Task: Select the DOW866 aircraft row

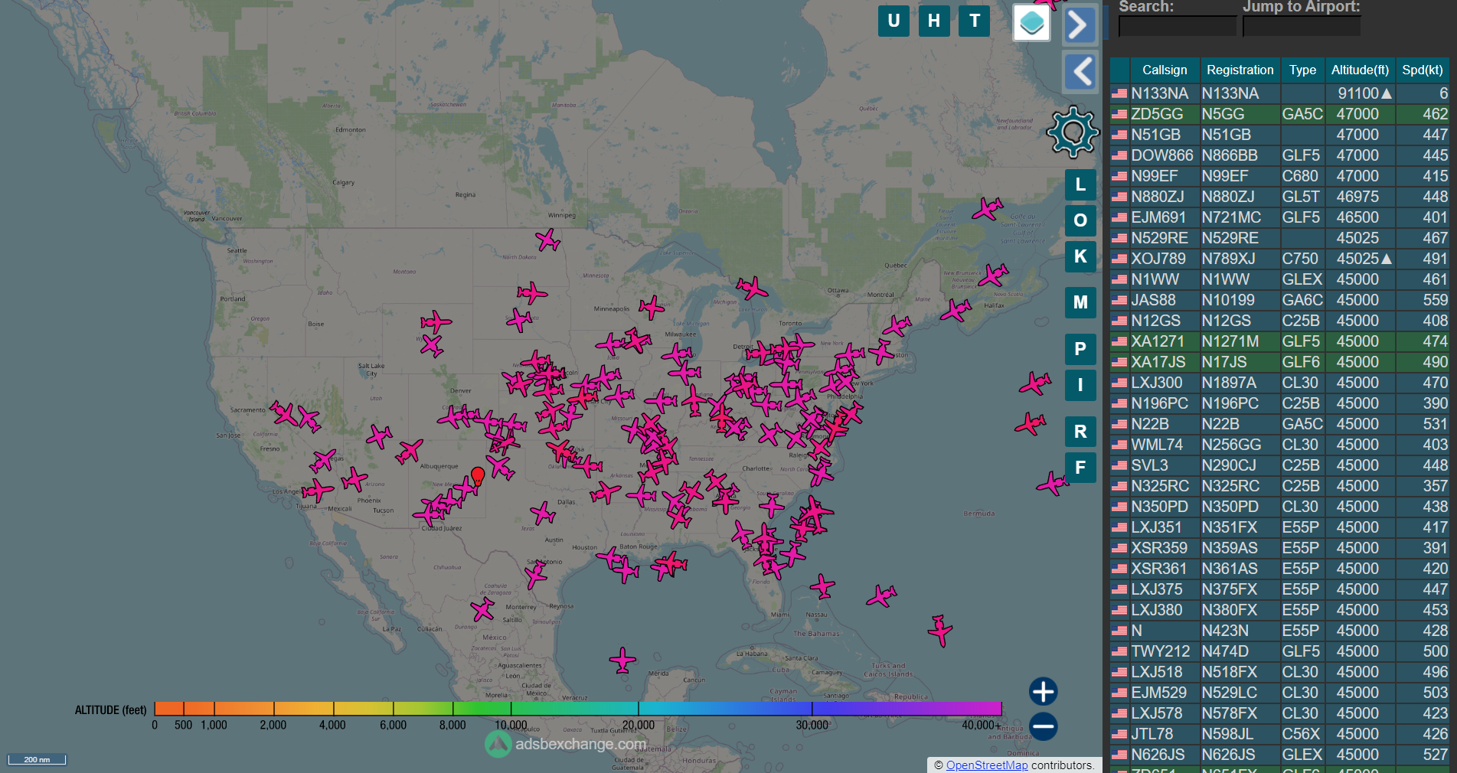Action: [1279, 155]
